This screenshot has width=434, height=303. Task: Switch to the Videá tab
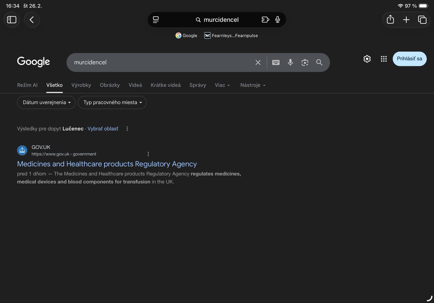point(135,85)
